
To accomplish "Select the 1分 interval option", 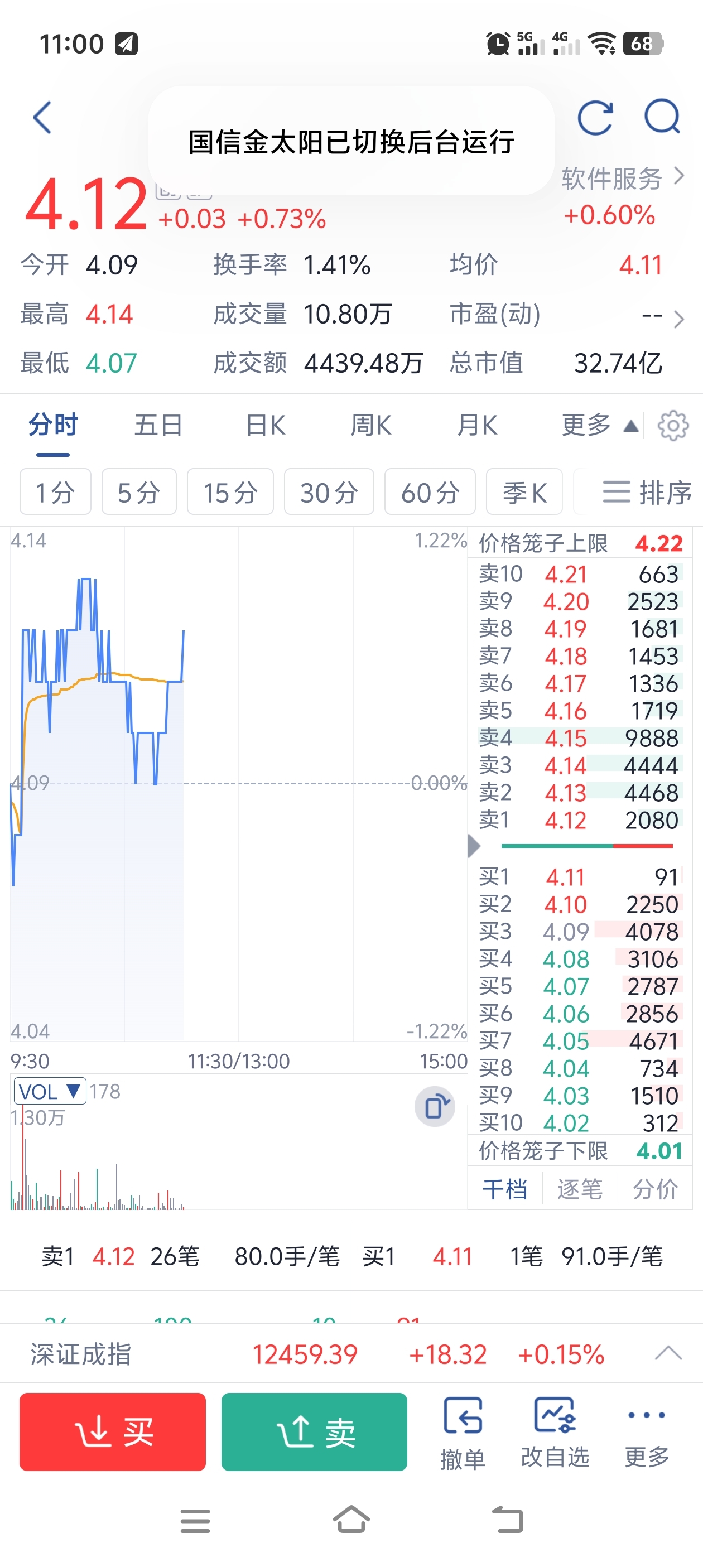I will click(x=55, y=492).
